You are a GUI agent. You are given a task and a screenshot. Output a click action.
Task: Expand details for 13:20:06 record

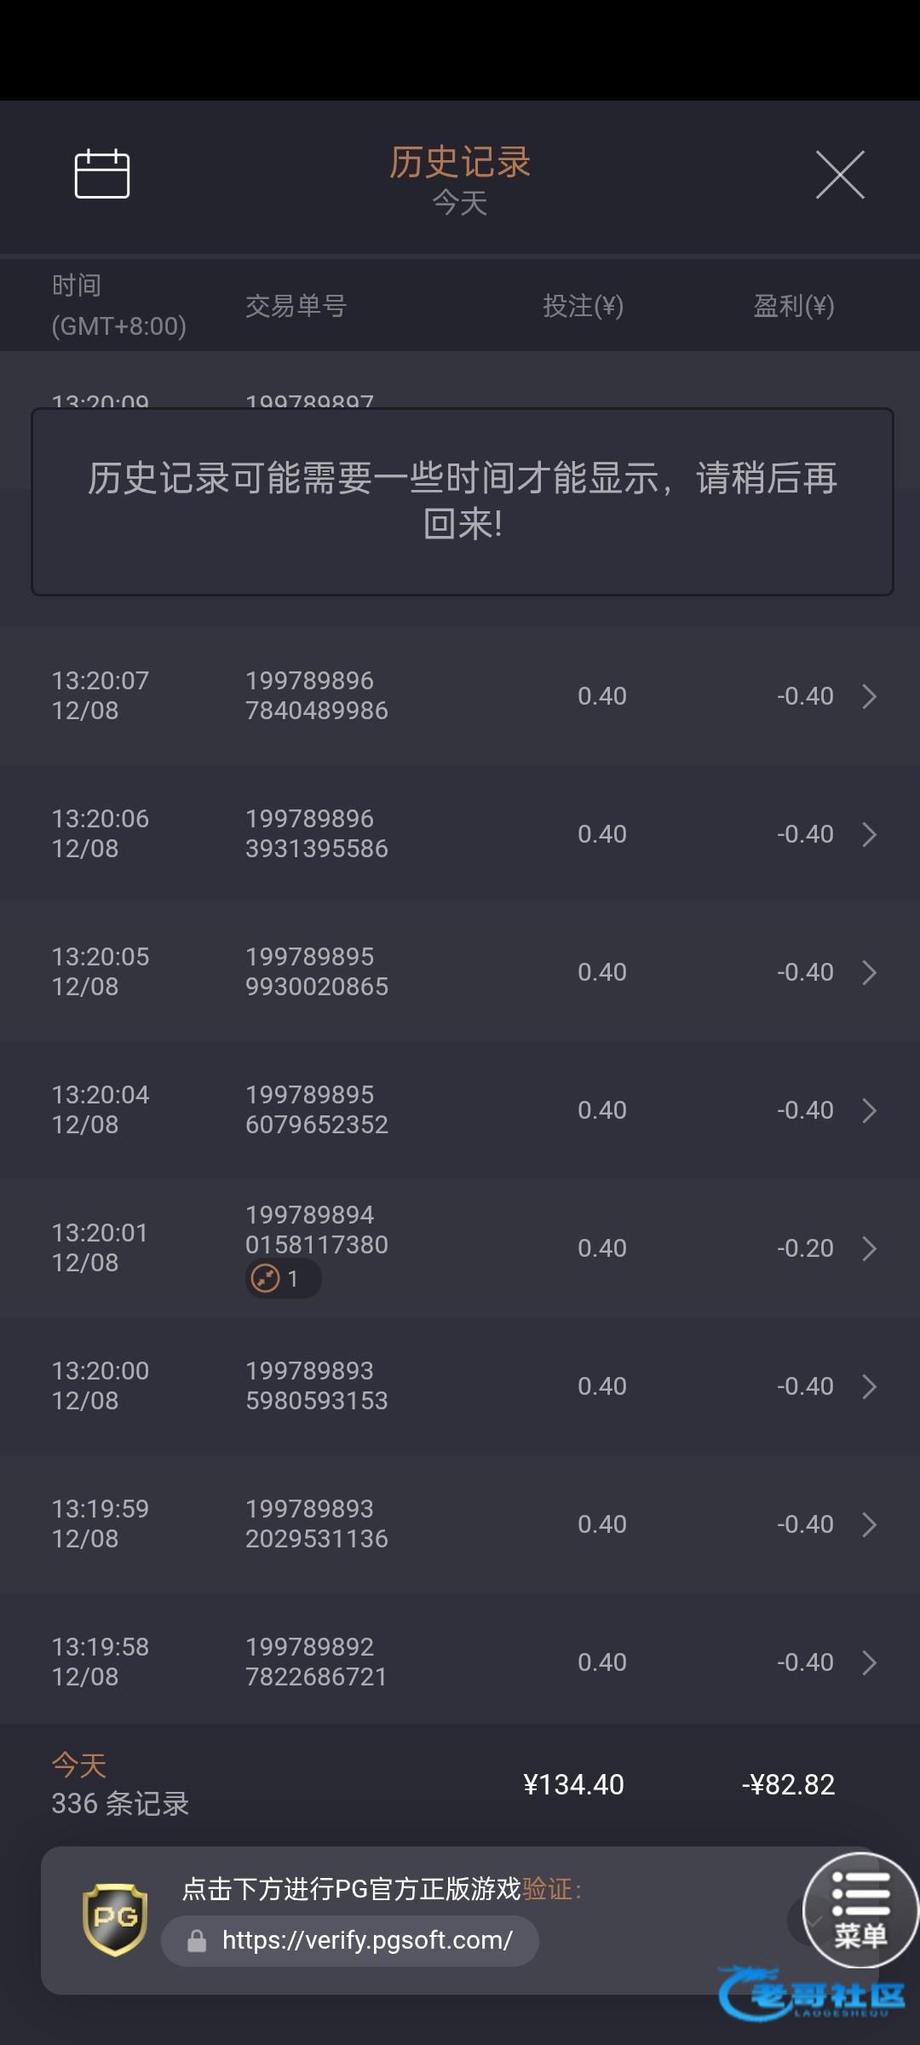[869, 834]
